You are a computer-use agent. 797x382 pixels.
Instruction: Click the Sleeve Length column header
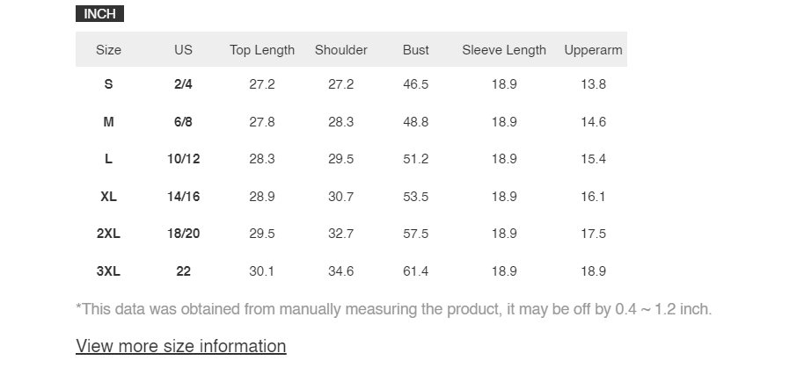click(x=504, y=50)
